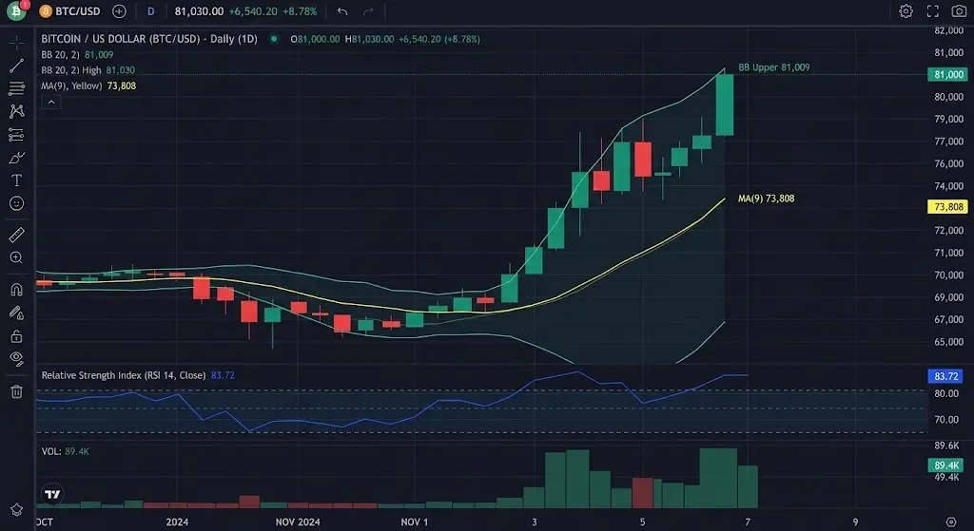Click the favorites star icon in sidebar

[x=17, y=510]
